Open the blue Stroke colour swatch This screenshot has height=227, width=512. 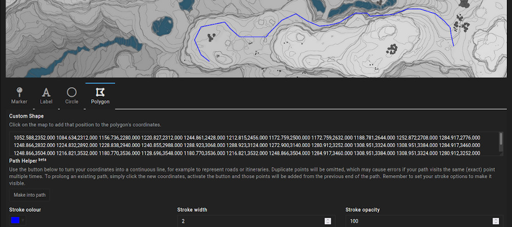pos(15,220)
